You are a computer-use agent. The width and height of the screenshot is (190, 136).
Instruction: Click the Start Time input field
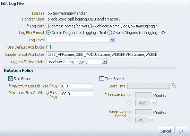148,86
